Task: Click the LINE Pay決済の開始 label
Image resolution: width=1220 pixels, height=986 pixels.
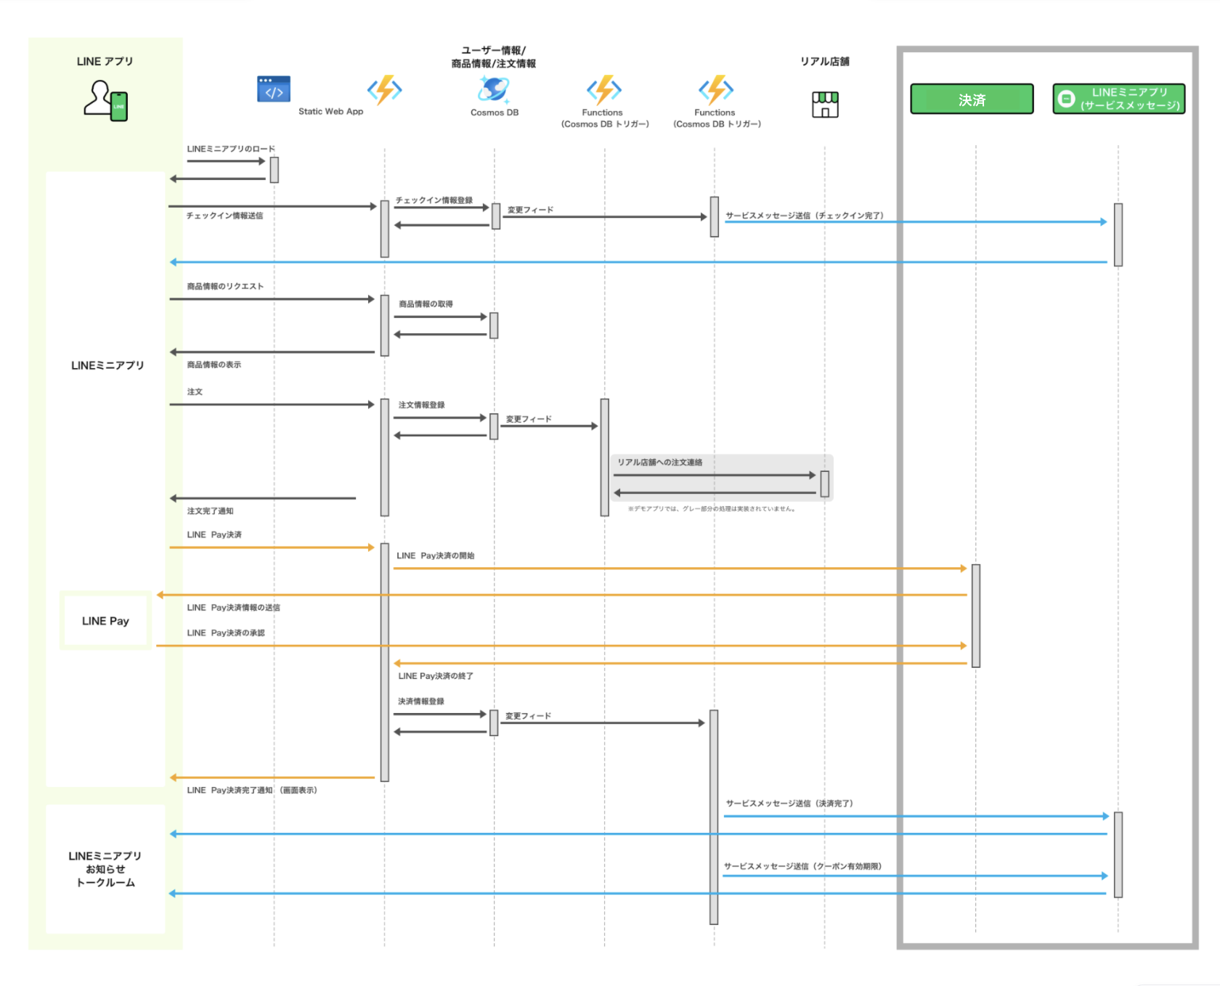Action: [x=435, y=556]
